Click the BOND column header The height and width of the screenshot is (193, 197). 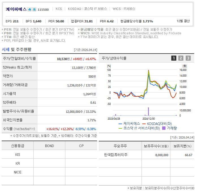tap(49, 146)
